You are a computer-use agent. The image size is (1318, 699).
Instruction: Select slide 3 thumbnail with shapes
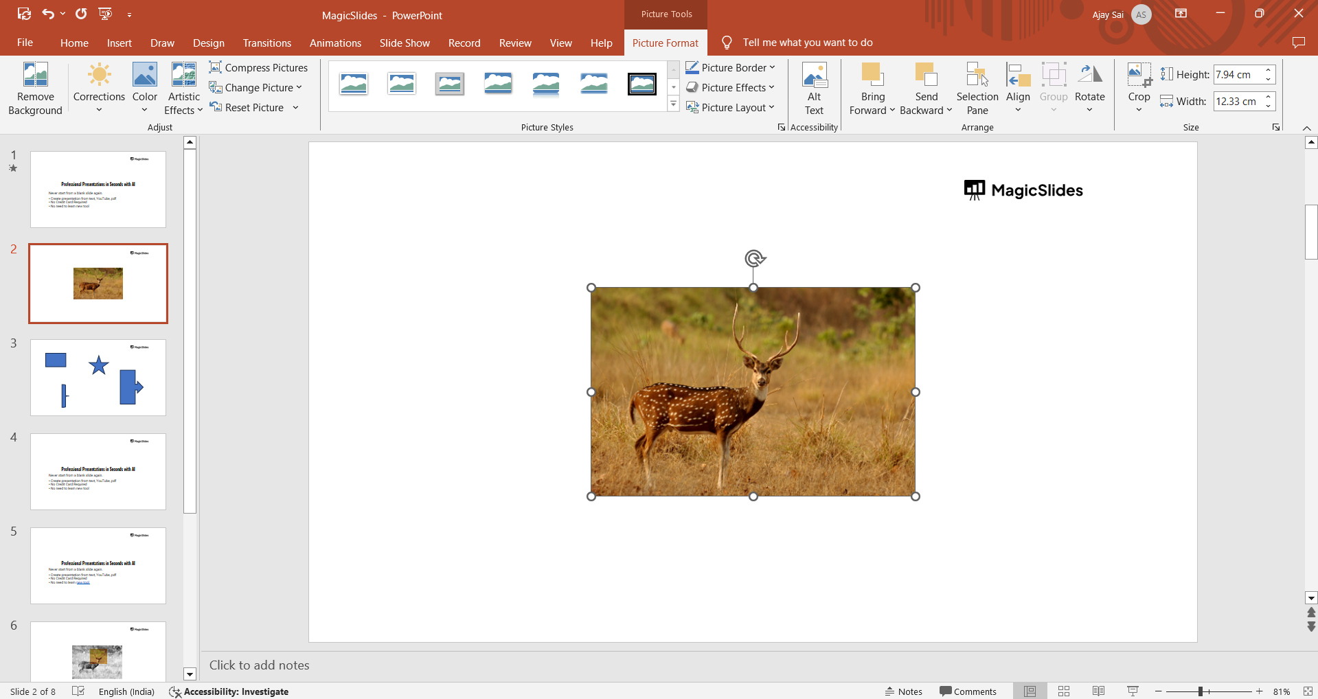click(98, 377)
